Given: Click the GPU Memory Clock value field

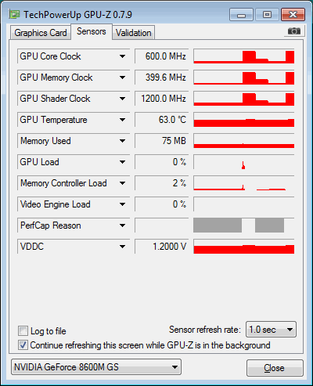Looking at the screenshot, I should [162, 78].
